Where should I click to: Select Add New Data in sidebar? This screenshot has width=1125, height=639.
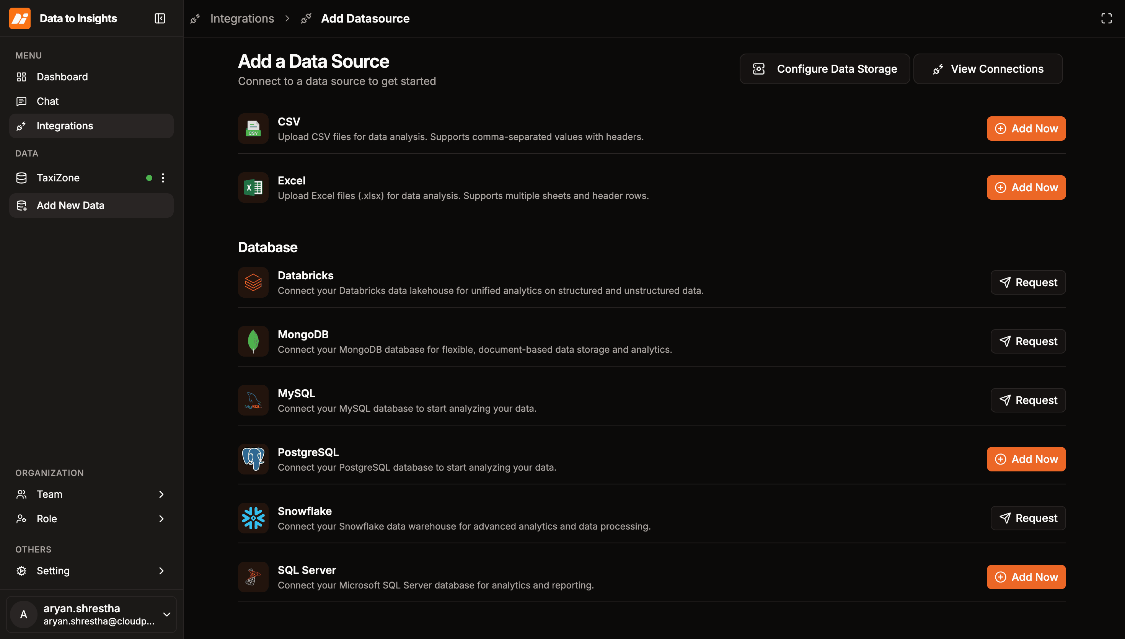point(91,205)
